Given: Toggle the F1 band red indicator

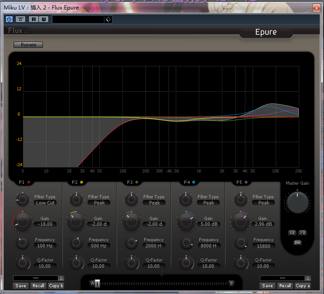Looking at the screenshot, I should click(x=29, y=182).
